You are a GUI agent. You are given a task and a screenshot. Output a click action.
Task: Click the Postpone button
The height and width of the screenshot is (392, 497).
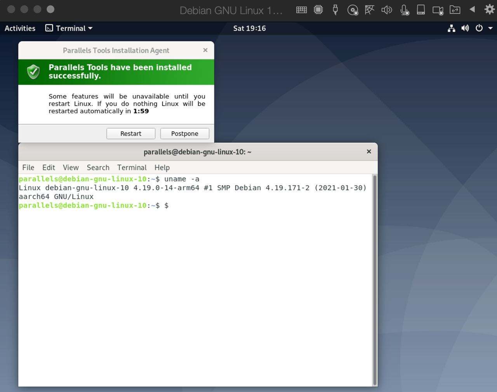(185, 134)
